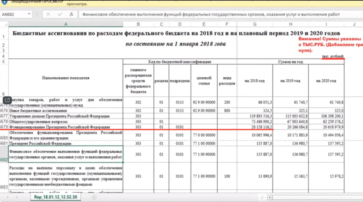Click header Код по бюджетной классификации
Viewport: 363px width, 202px height.
tap(180, 62)
